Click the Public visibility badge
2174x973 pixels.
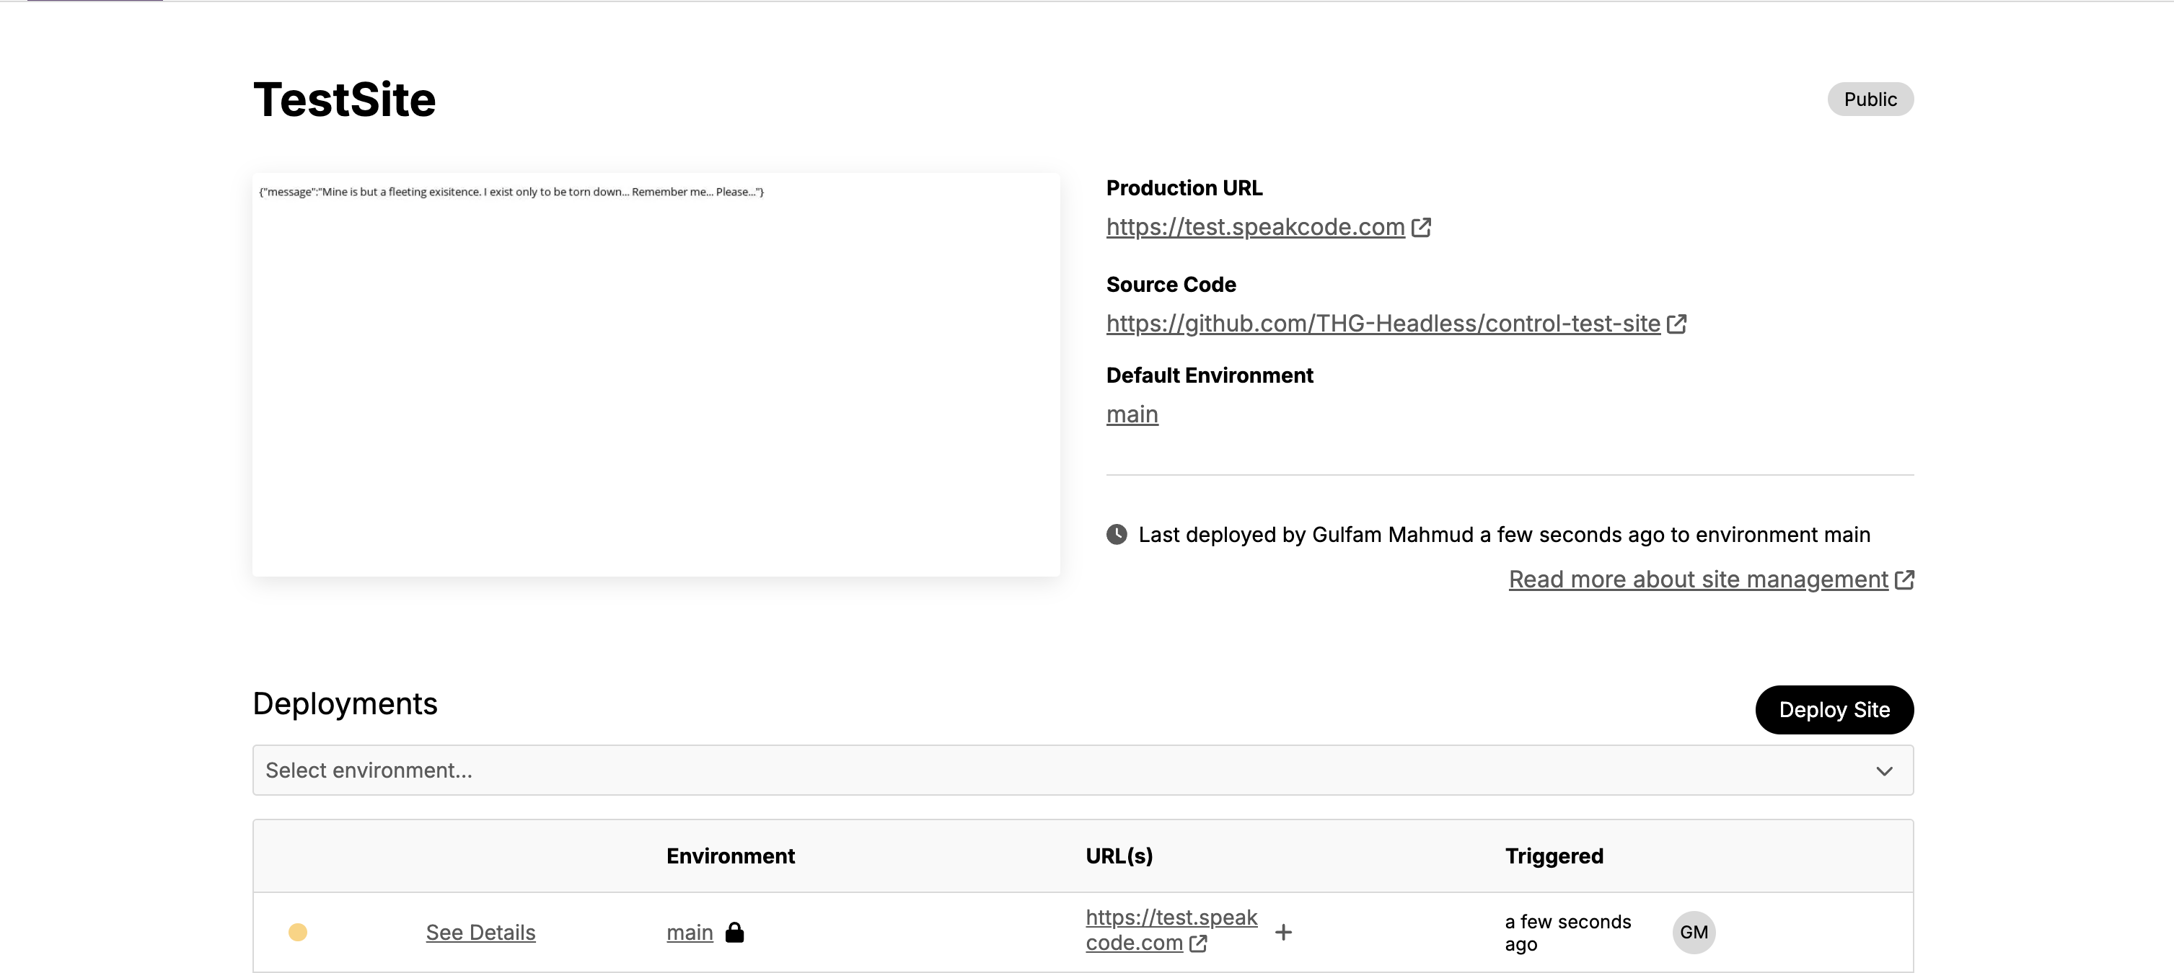pyautogui.click(x=1870, y=99)
